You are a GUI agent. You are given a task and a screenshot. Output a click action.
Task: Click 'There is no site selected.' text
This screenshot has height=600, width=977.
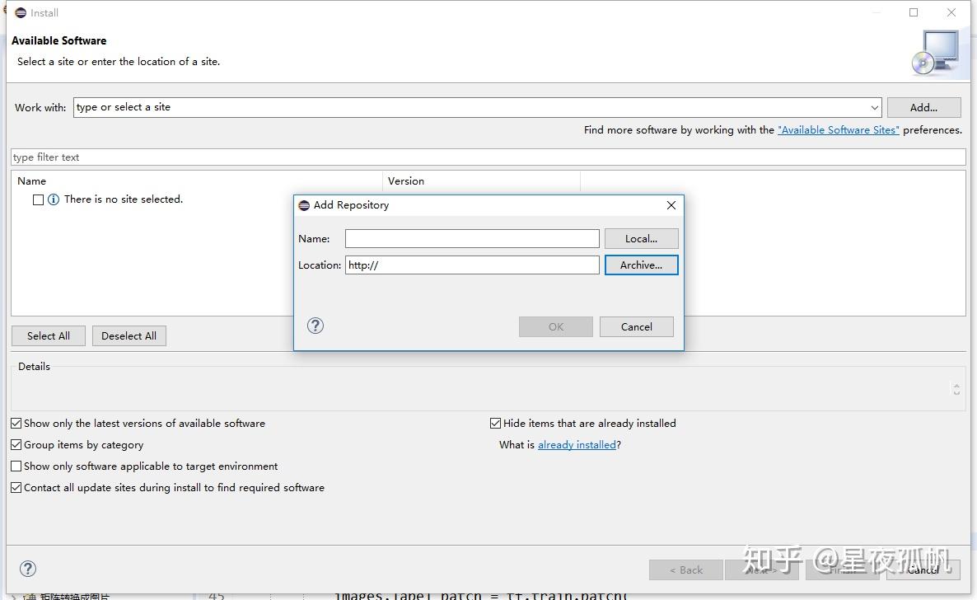coord(124,199)
